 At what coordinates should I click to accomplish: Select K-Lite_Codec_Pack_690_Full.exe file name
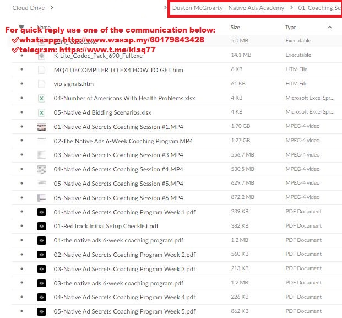[98, 56]
